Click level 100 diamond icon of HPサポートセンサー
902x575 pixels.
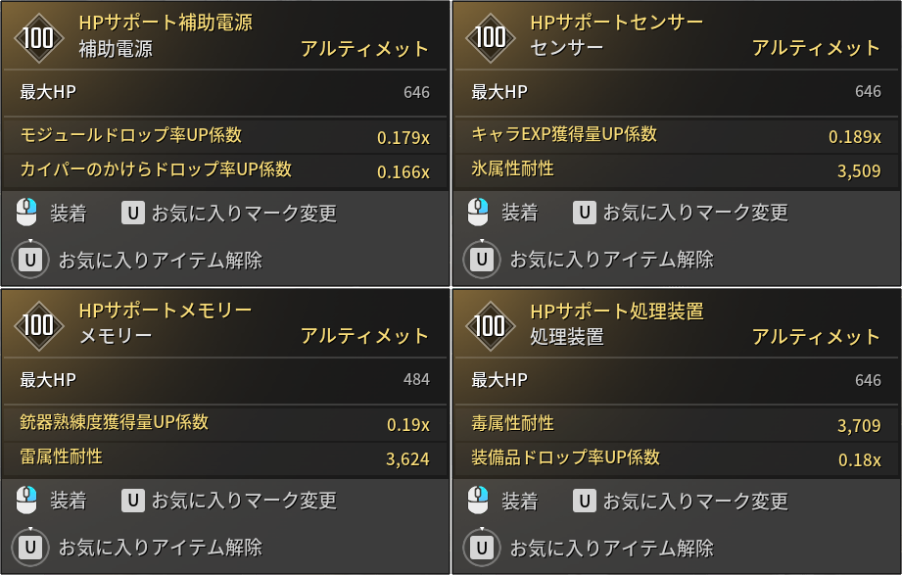pos(490,37)
